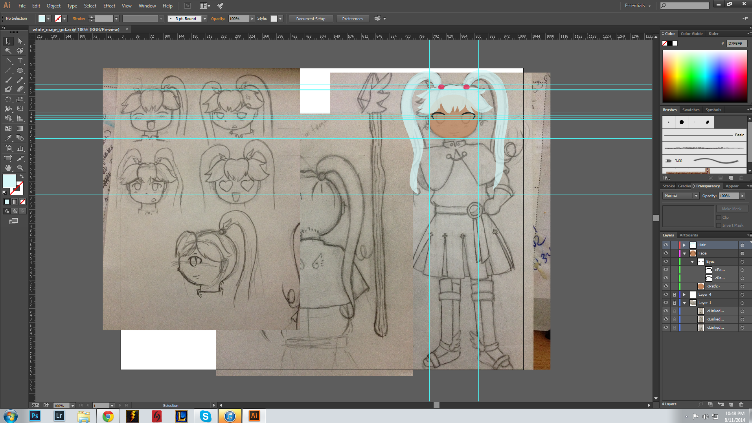Click the Stroke label link
This screenshot has width=752, height=423.
[x=79, y=19]
